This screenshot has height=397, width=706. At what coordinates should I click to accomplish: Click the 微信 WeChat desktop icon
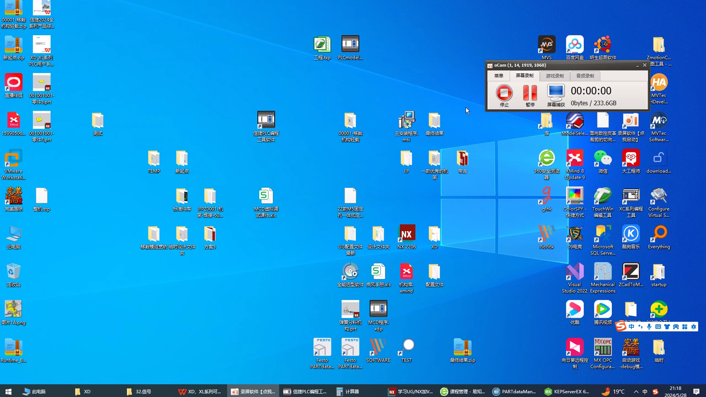(603, 159)
